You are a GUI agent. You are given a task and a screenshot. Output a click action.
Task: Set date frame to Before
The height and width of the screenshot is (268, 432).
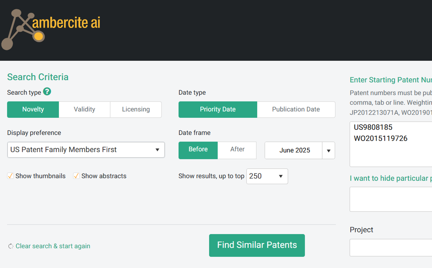[198, 150]
